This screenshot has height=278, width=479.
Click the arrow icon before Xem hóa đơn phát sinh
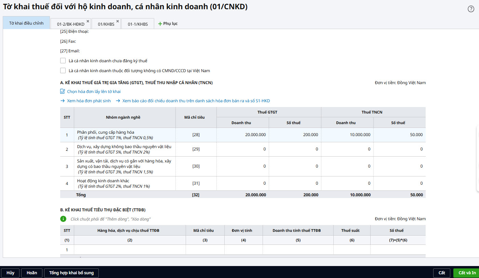(x=63, y=101)
